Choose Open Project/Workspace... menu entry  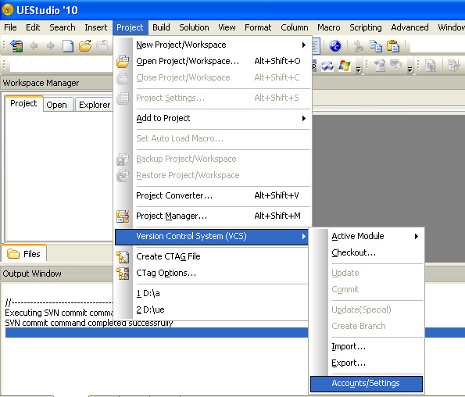213,61
